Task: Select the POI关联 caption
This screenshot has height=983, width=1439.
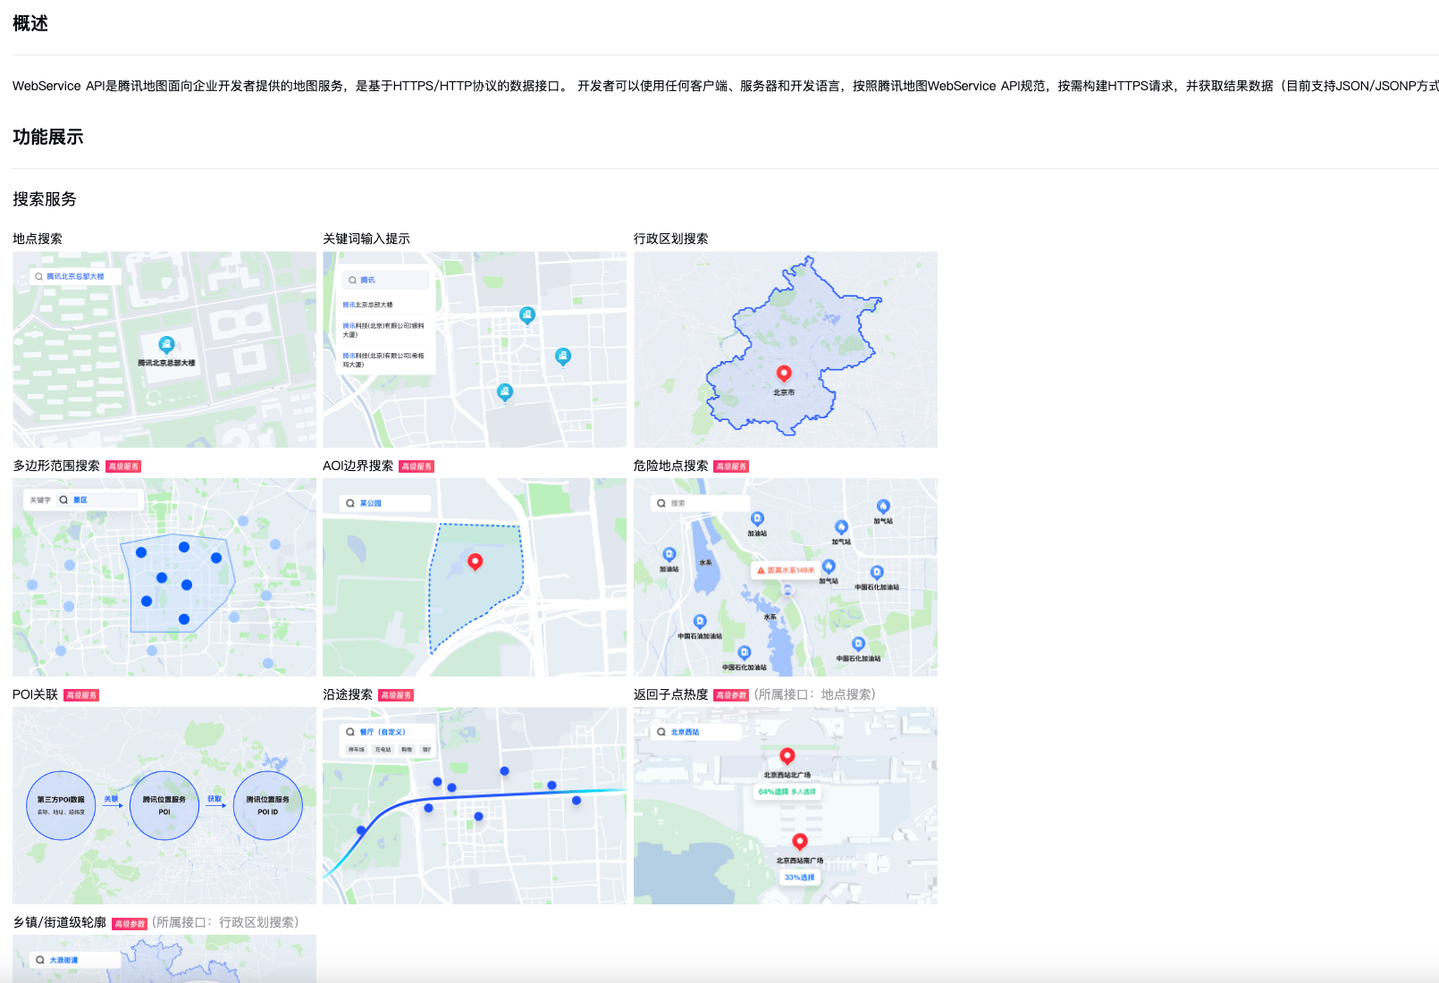Action: click(36, 694)
